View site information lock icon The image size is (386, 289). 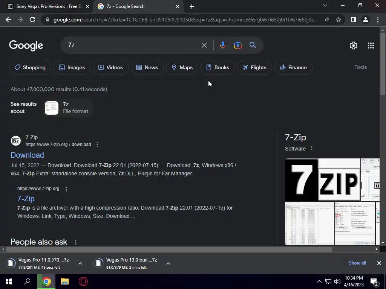47,20
